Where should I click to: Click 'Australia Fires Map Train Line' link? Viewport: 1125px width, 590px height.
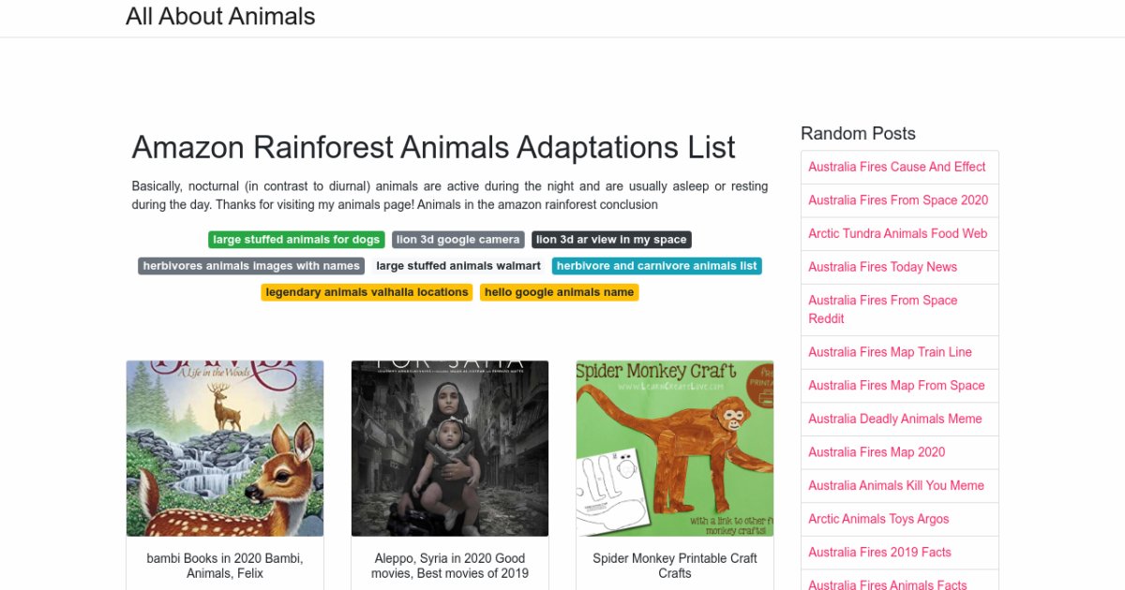(x=890, y=352)
